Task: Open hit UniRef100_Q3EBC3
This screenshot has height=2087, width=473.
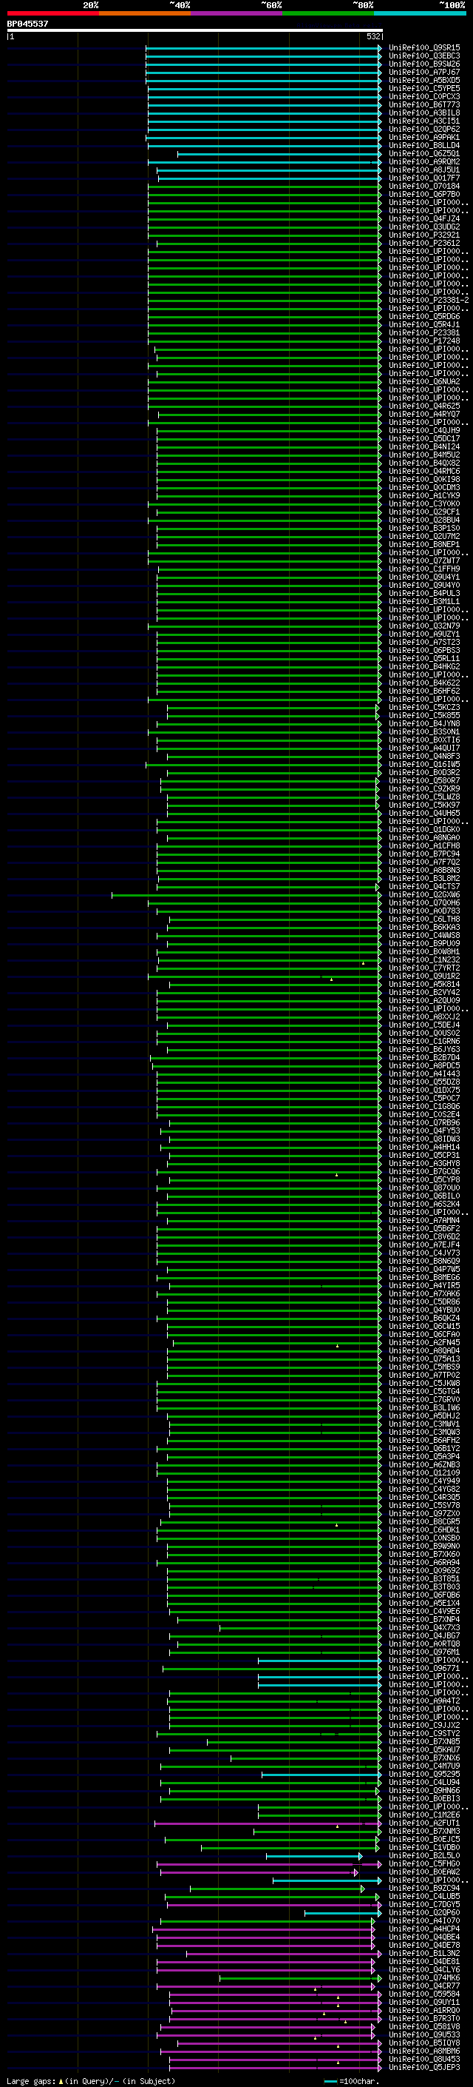Action: [x=423, y=56]
